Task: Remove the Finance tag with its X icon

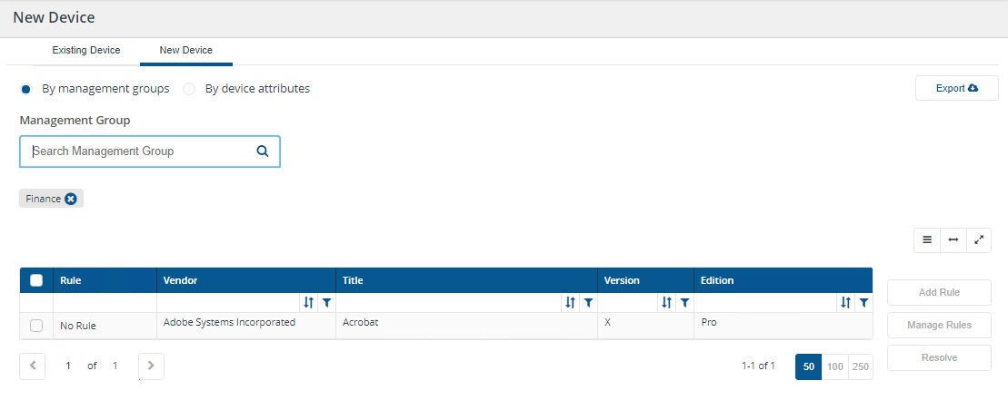Action: (x=71, y=199)
